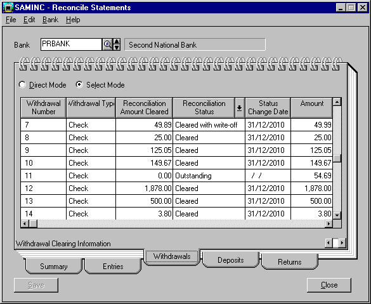Click the table's vertical scroll down arrow

(337, 215)
